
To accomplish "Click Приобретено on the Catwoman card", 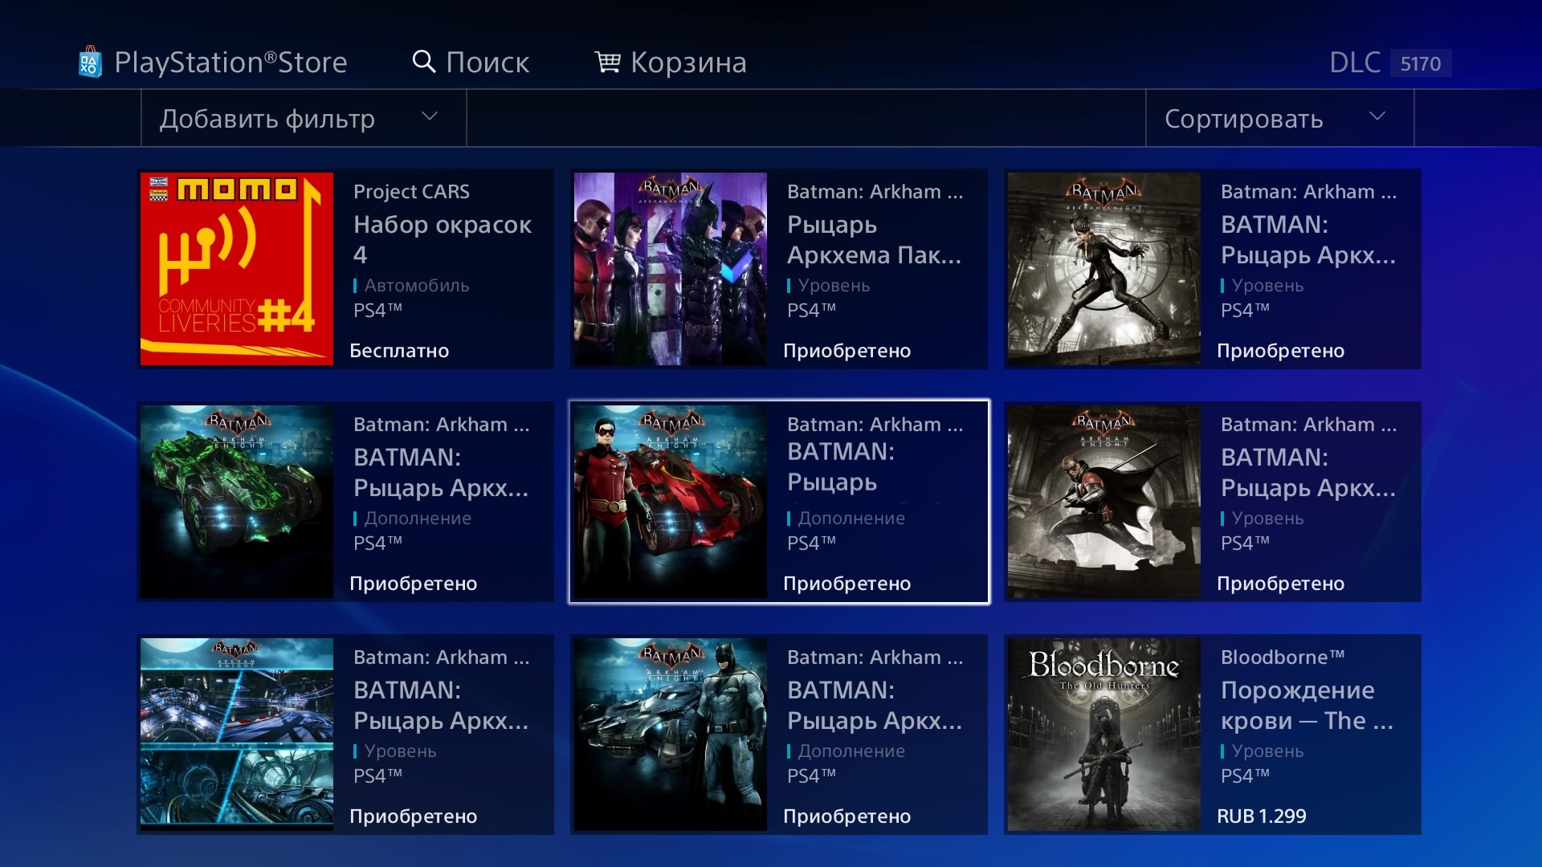I will tap(1280, 351).
